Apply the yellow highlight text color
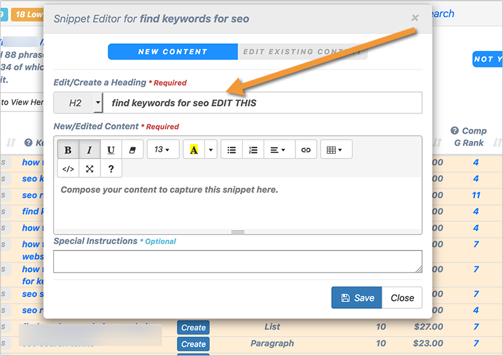The height and width of the screenshot is (356, 503). click(194, 150)
